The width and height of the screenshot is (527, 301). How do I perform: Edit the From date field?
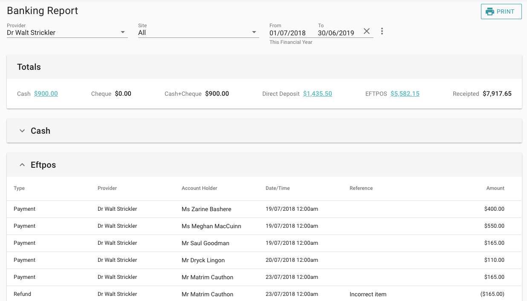coord(288,33)
